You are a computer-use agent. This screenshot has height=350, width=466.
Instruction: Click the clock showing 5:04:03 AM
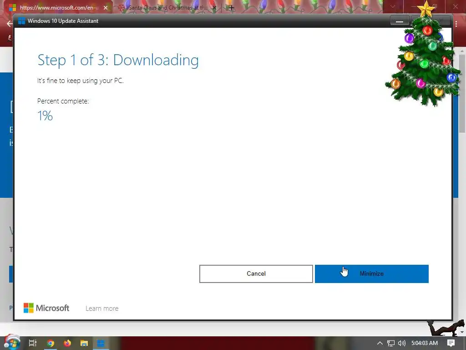click(425, 343)
